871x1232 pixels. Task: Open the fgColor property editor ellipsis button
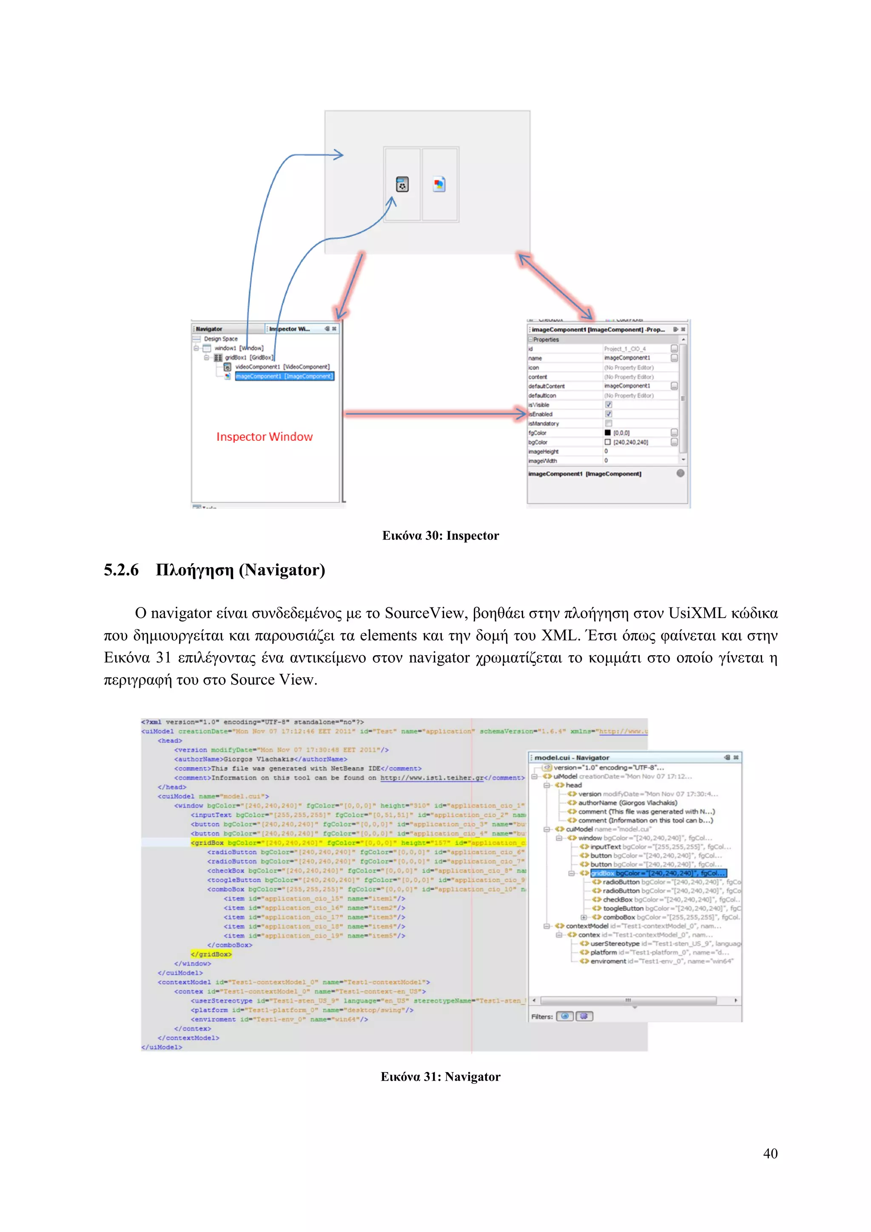pyautogui.click(x=674, y=433)
